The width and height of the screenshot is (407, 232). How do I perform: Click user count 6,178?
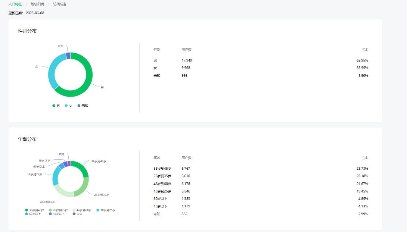click(x=186, y=184)
